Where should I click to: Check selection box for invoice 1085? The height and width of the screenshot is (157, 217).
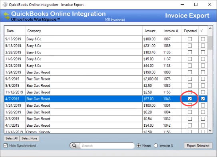tap(203, 86)
